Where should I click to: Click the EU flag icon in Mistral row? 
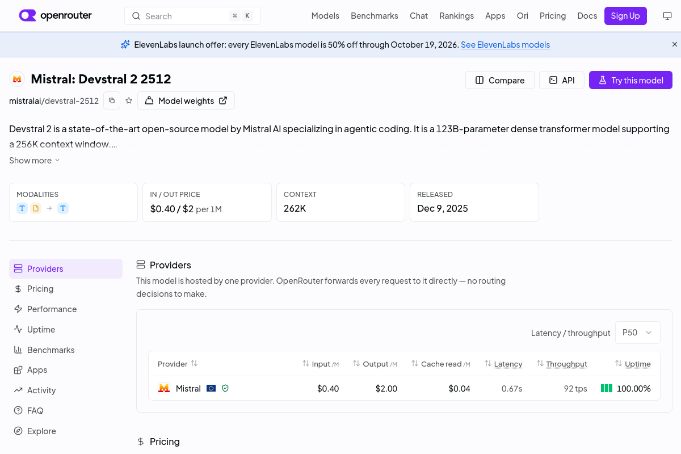(x=211, y=388)
